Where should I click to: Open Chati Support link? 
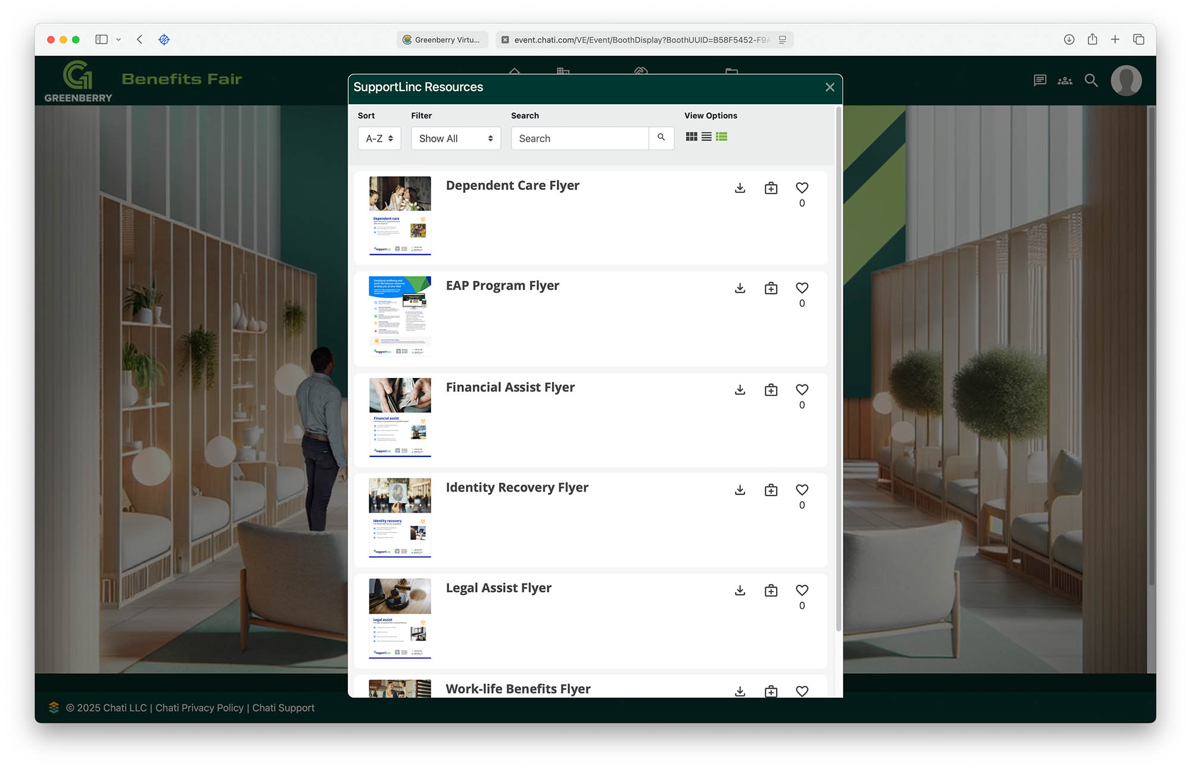[283, 708]
